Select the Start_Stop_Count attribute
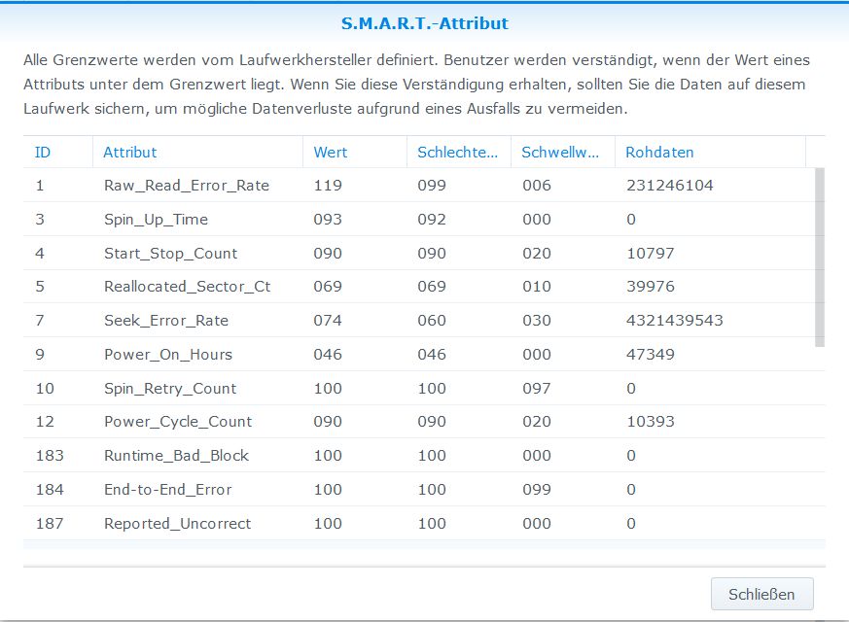 170,253
